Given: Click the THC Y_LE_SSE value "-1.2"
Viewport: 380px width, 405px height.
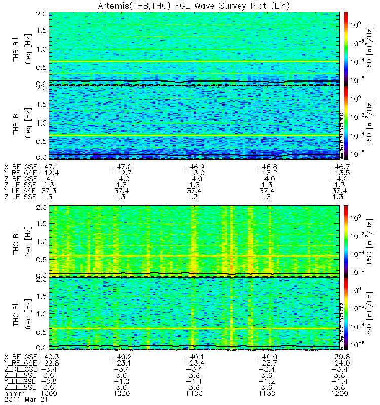Looking at the screenshot, I should pyautogui.click(x=267, y=381).
